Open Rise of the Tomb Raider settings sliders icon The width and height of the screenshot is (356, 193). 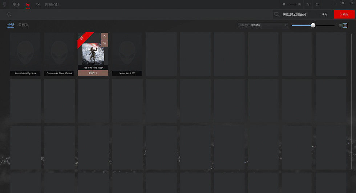pos(105,43)
